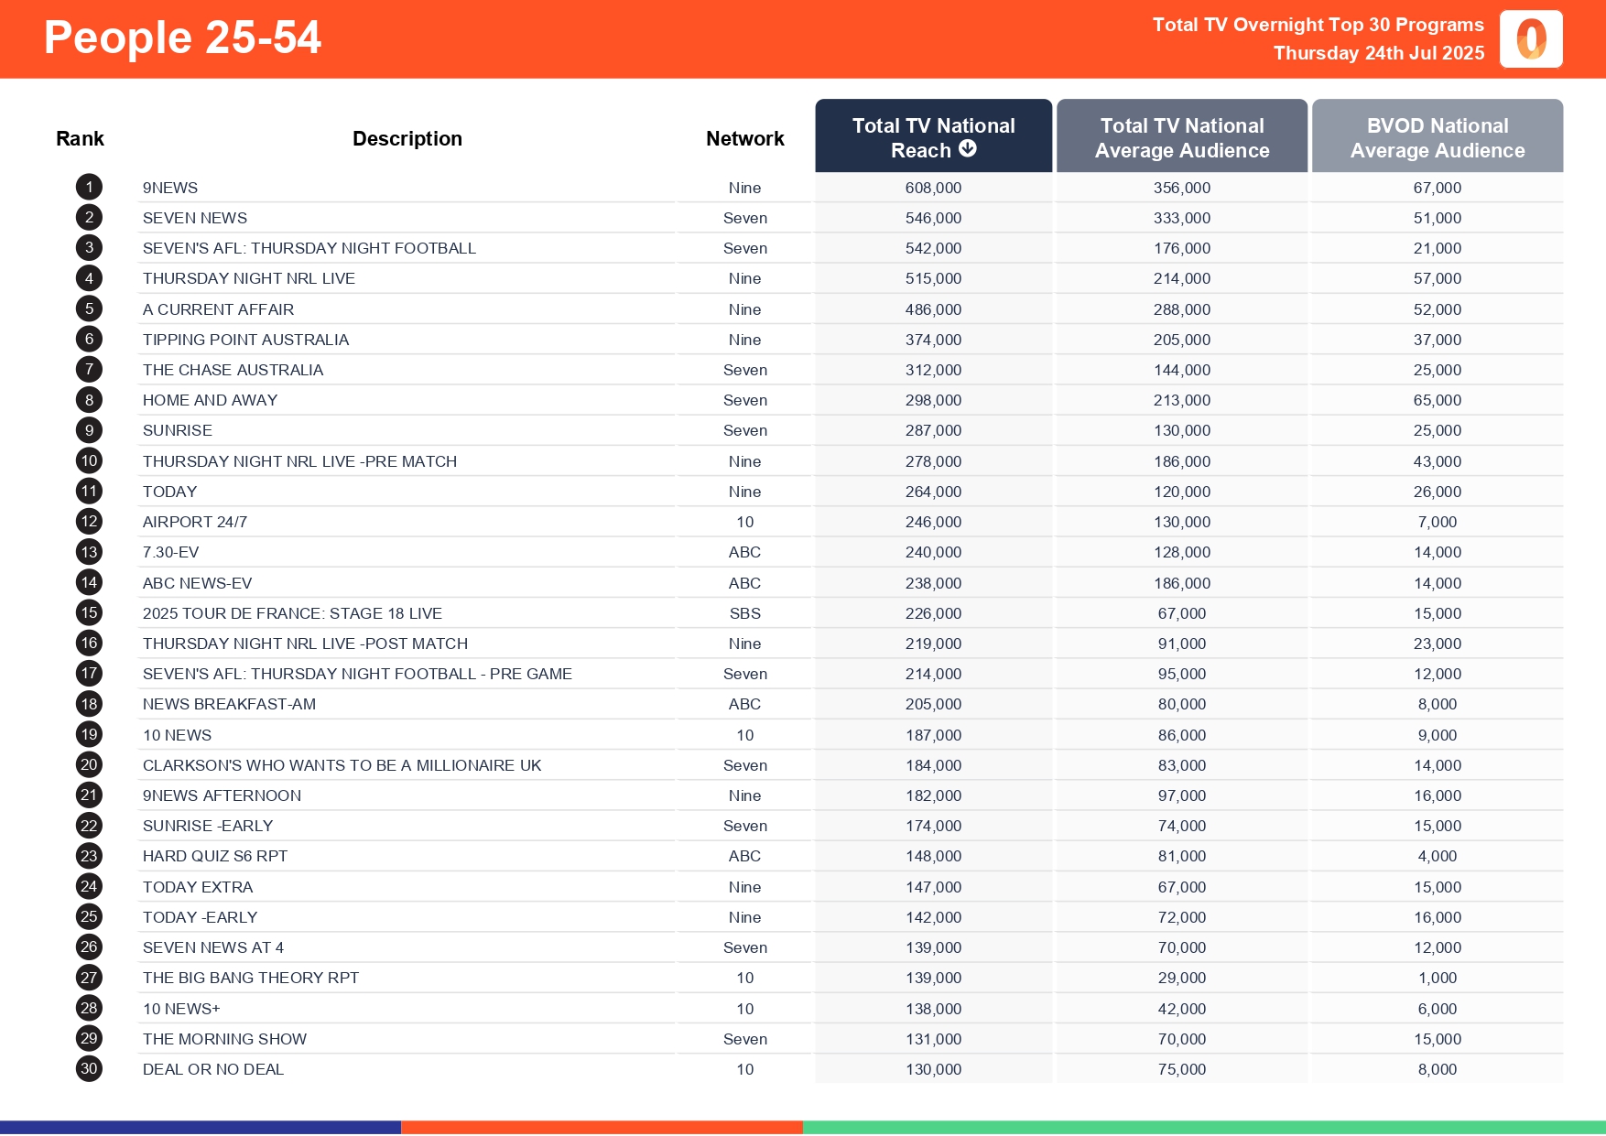
Task: Select the rank 1 badge next to 9NEWS
Action: coord(88,187)
